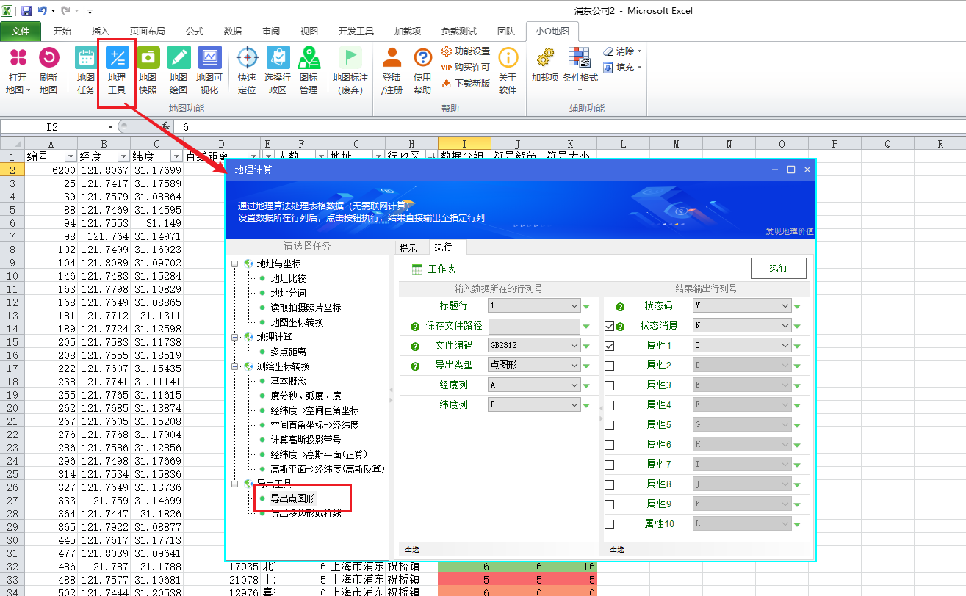Enable the 属性3 checkbox
The width and height of the screenshot is (966, 596).
click(609, 385)
